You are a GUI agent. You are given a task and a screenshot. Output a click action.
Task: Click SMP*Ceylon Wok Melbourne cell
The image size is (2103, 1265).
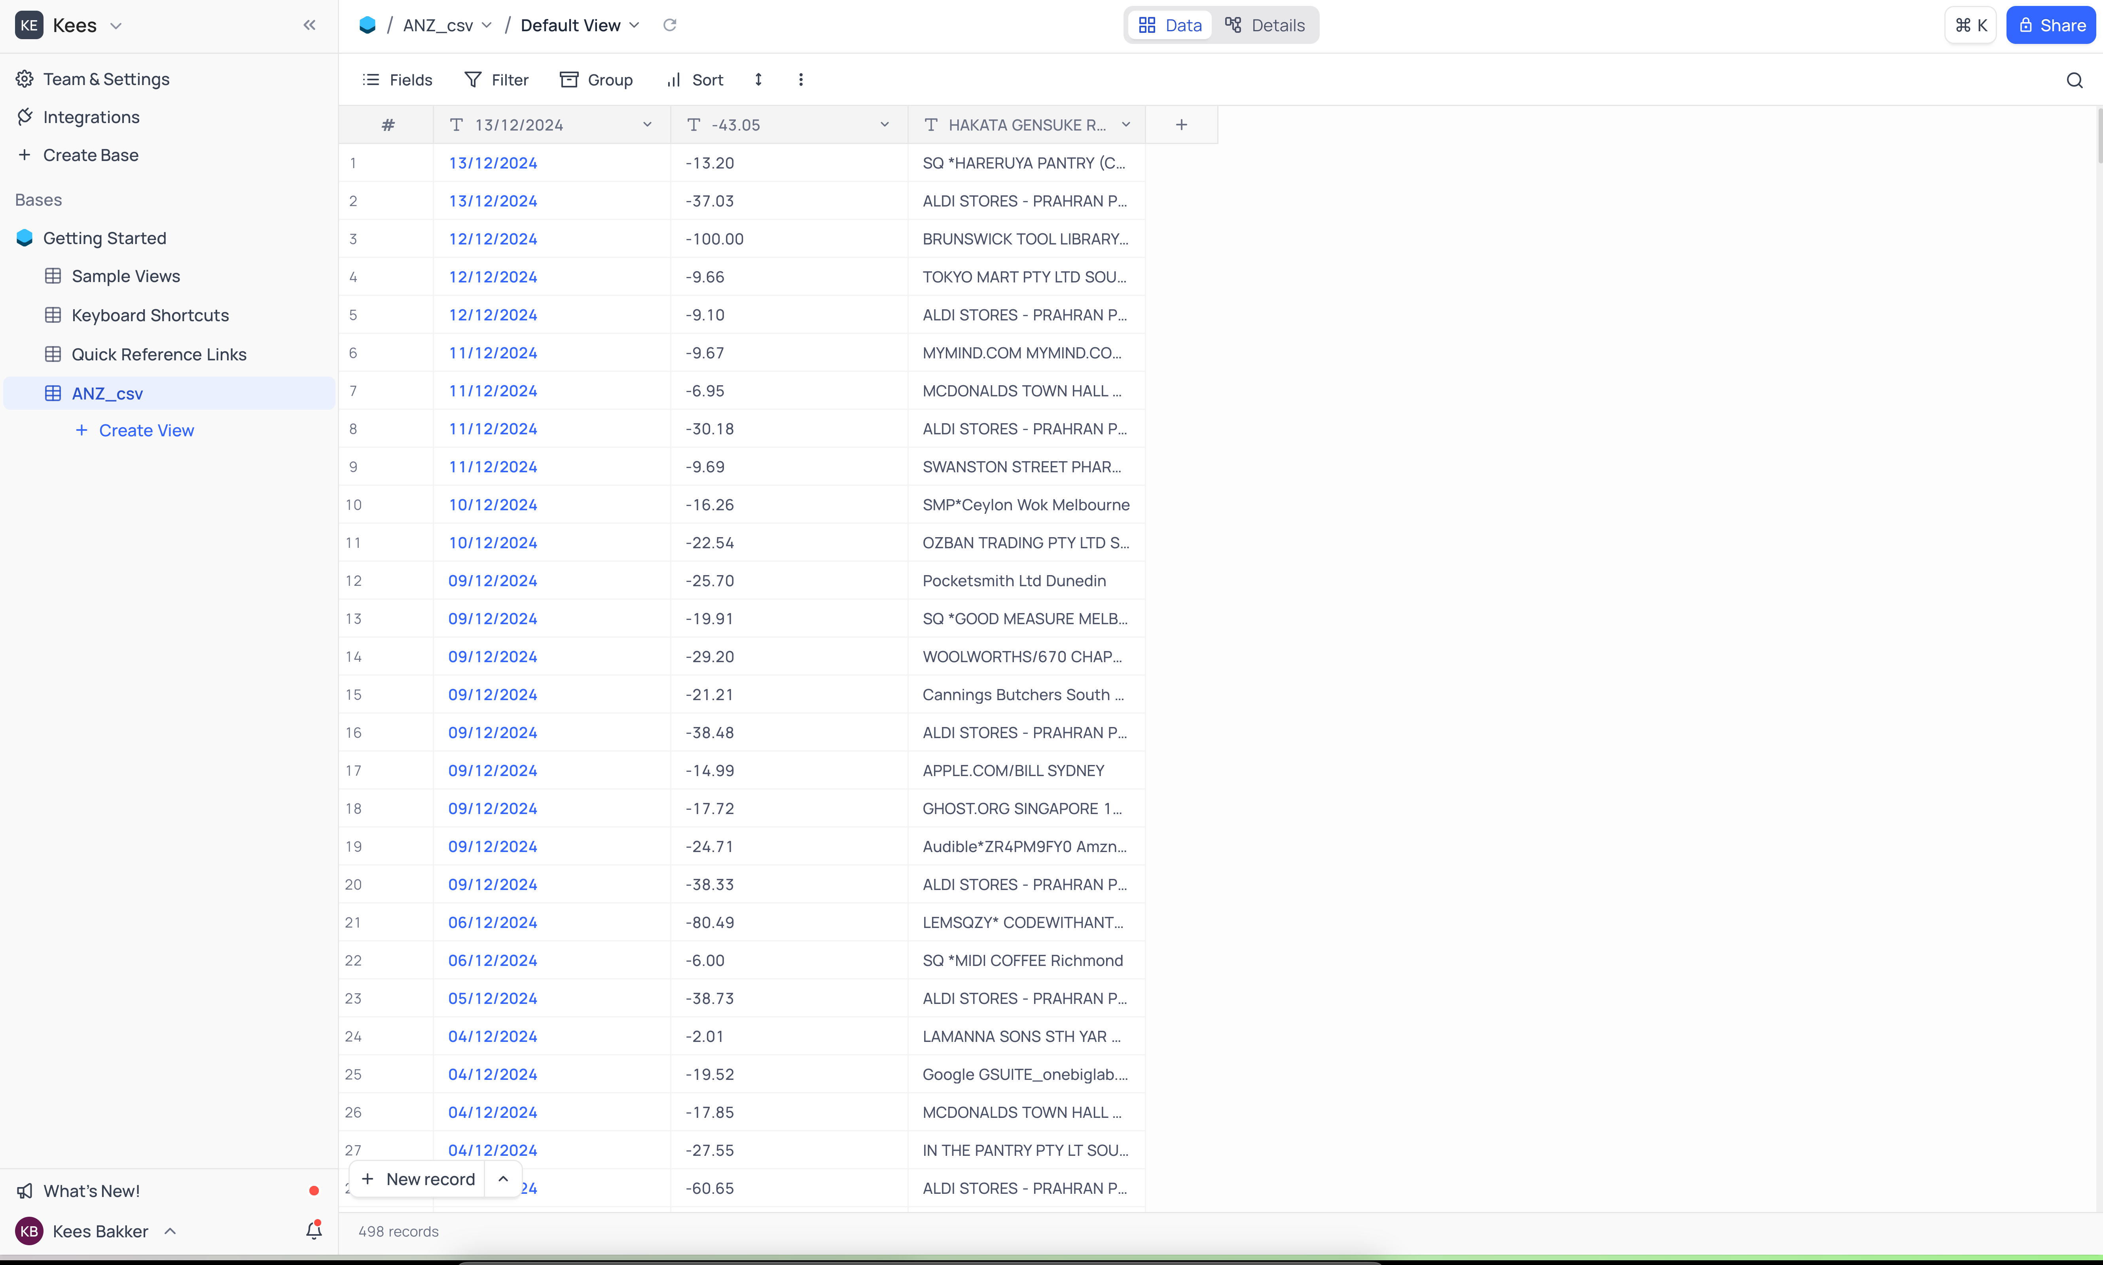1026,505
